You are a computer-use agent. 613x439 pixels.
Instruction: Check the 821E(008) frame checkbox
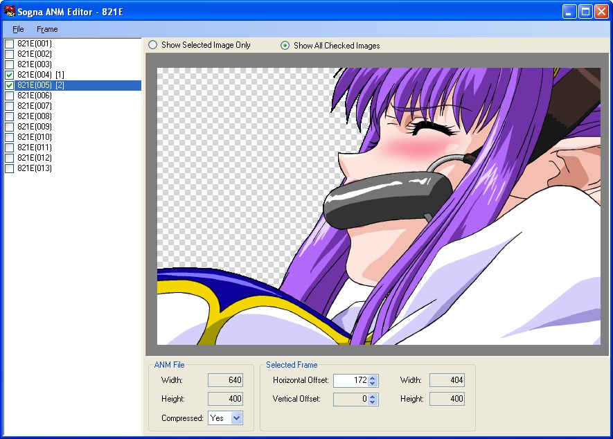[10, 116]
